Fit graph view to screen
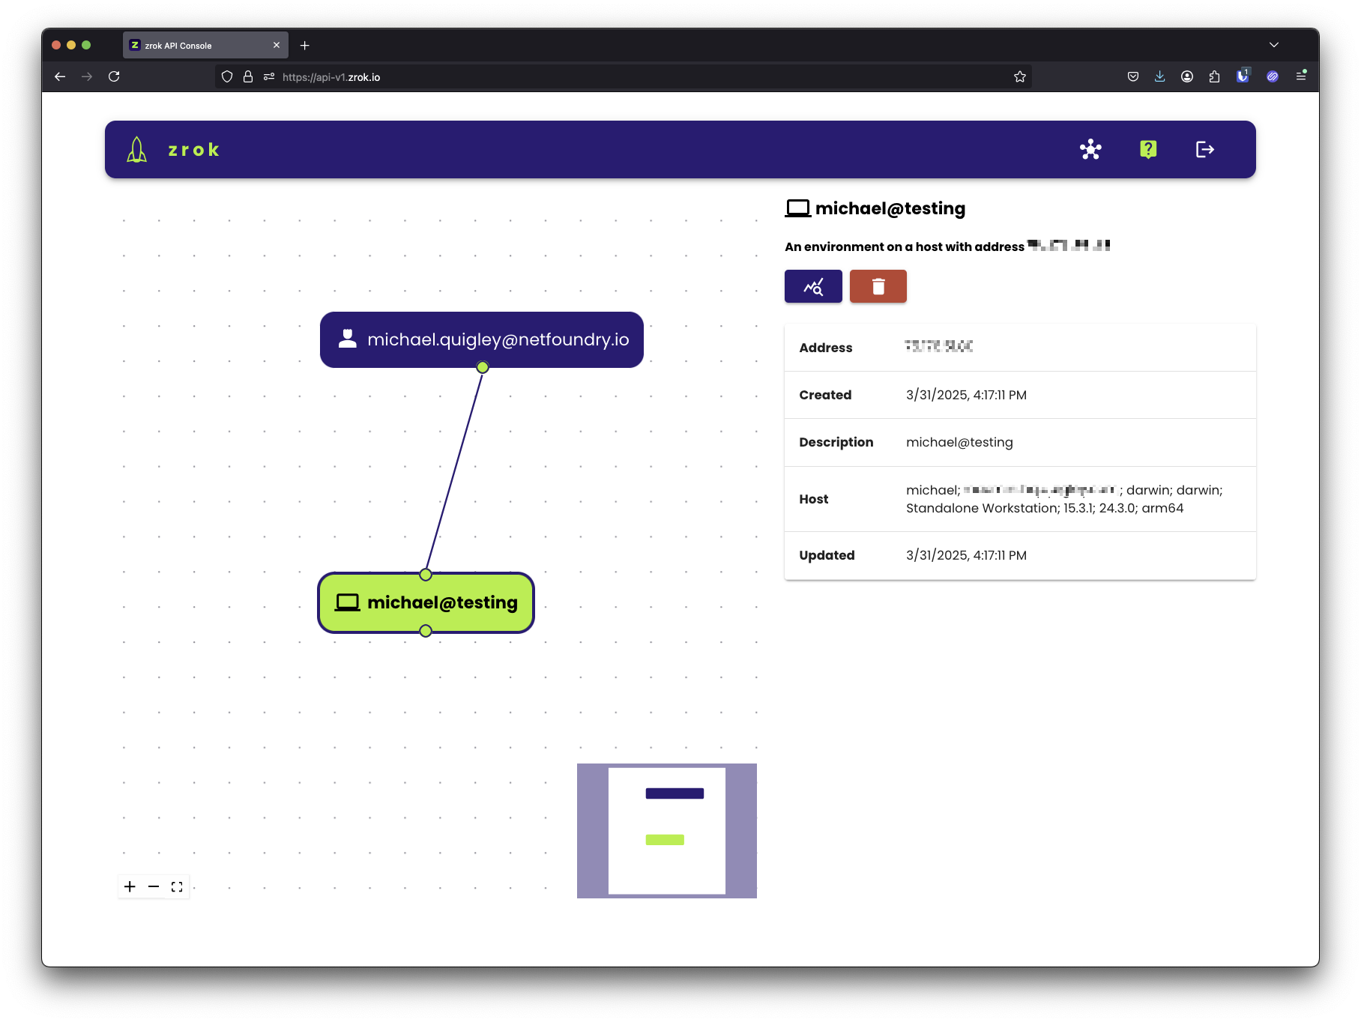This screenshot has height=1022, width=1361. 177,887
